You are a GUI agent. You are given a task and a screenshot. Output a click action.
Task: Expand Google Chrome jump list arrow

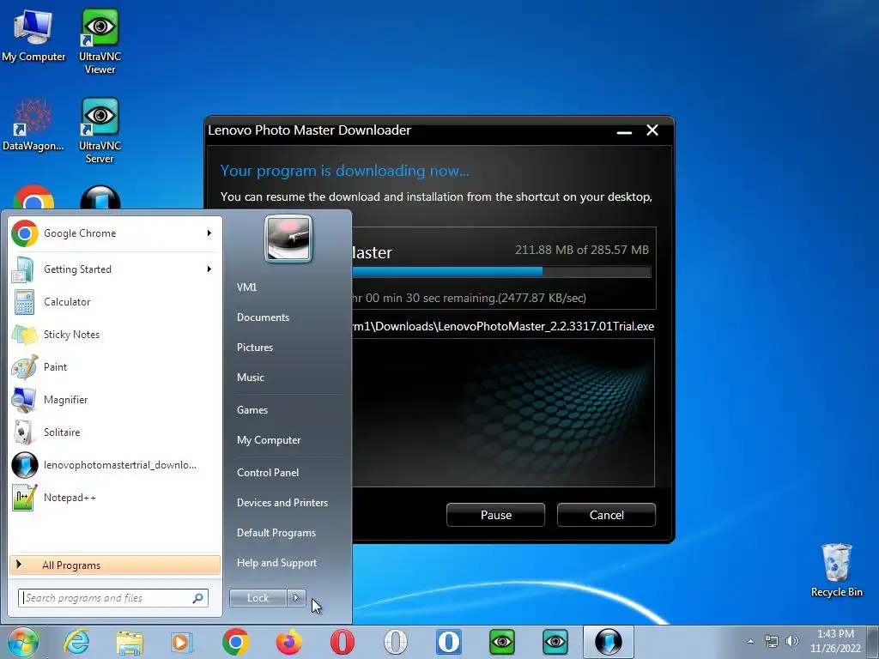pyautogui.click(x=209, y=233)
